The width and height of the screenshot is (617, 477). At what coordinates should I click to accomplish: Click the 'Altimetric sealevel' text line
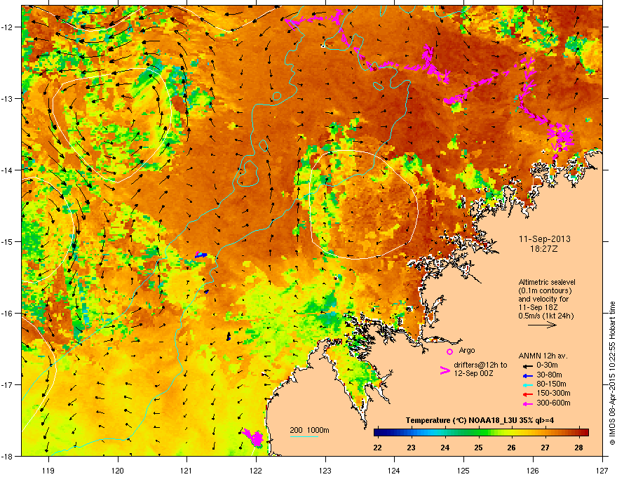tap(547, 282)
